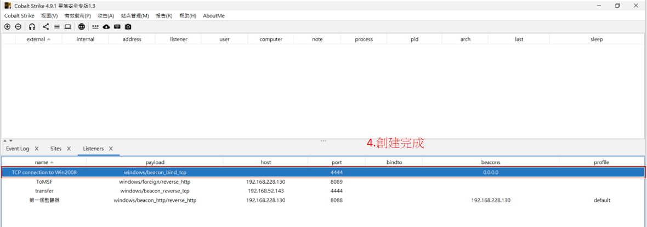This screenshot has height=227, width=647.
Task: Sort sessions by internal column
Action: [x=86, y=39]
